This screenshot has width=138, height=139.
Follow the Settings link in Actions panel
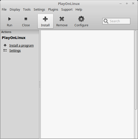click(x=15, y=51)
